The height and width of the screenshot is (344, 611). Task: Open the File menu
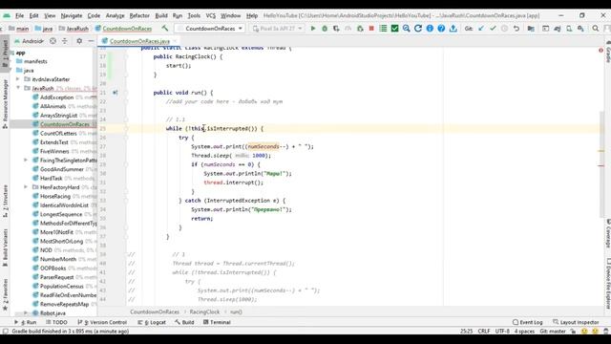(19, 15)
